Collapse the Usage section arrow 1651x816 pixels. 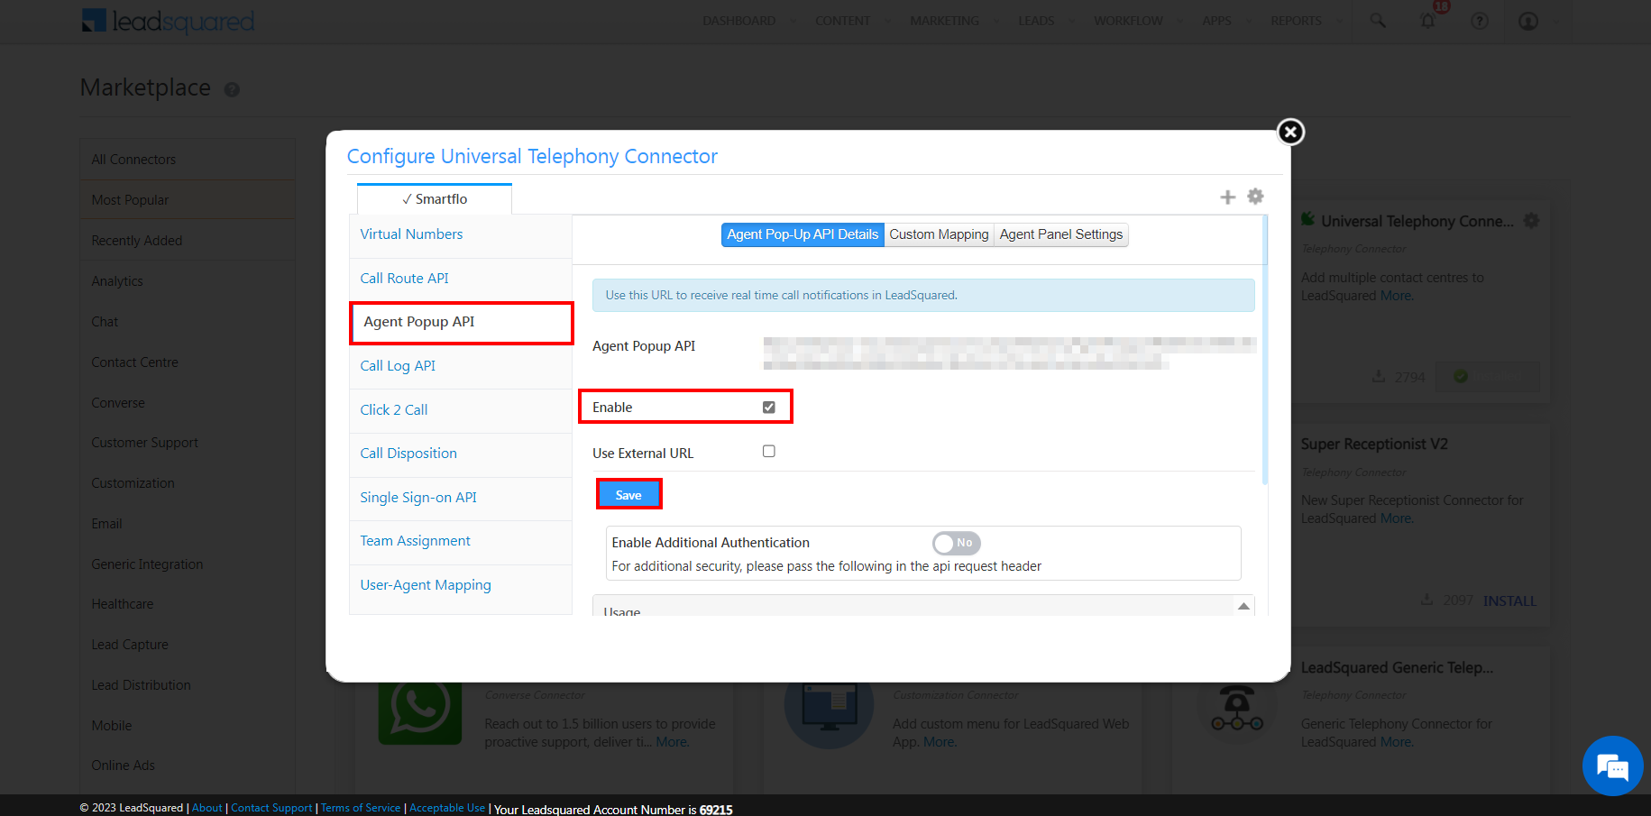point(1243,606)
